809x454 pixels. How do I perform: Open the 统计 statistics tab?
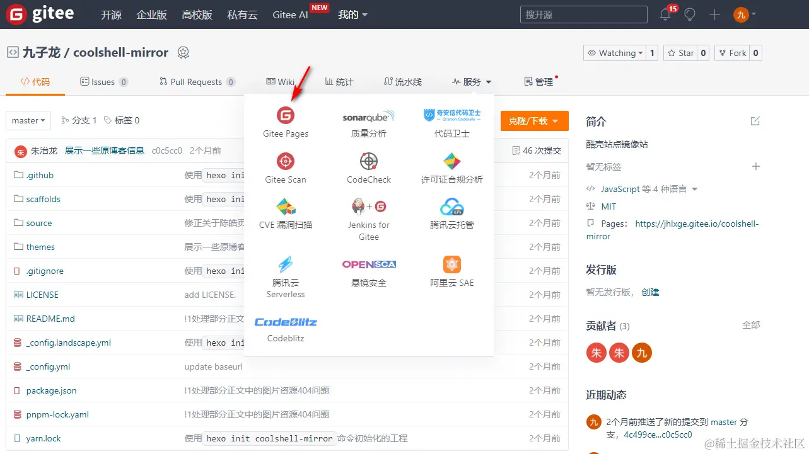339,82
